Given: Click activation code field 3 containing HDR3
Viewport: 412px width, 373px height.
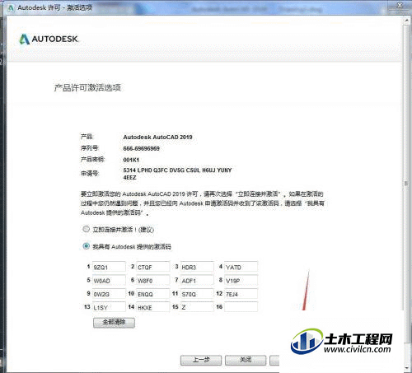Looking at the screenshot, I should pos(197,267).
